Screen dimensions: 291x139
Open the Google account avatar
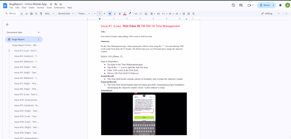(287, 5)
